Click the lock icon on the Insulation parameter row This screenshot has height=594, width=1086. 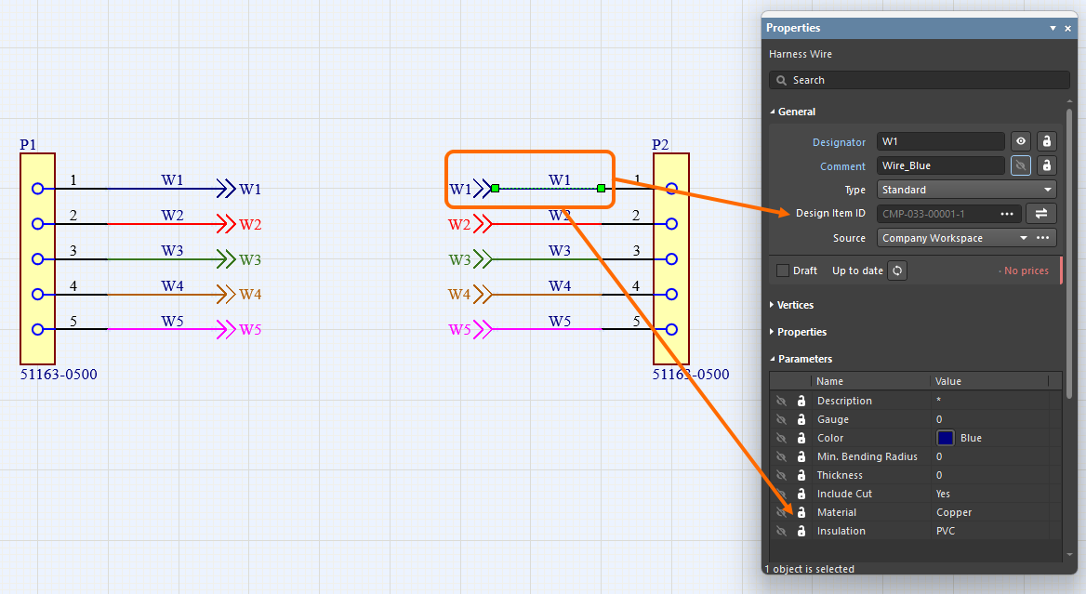pyautogui.click(x=801, y=531)
